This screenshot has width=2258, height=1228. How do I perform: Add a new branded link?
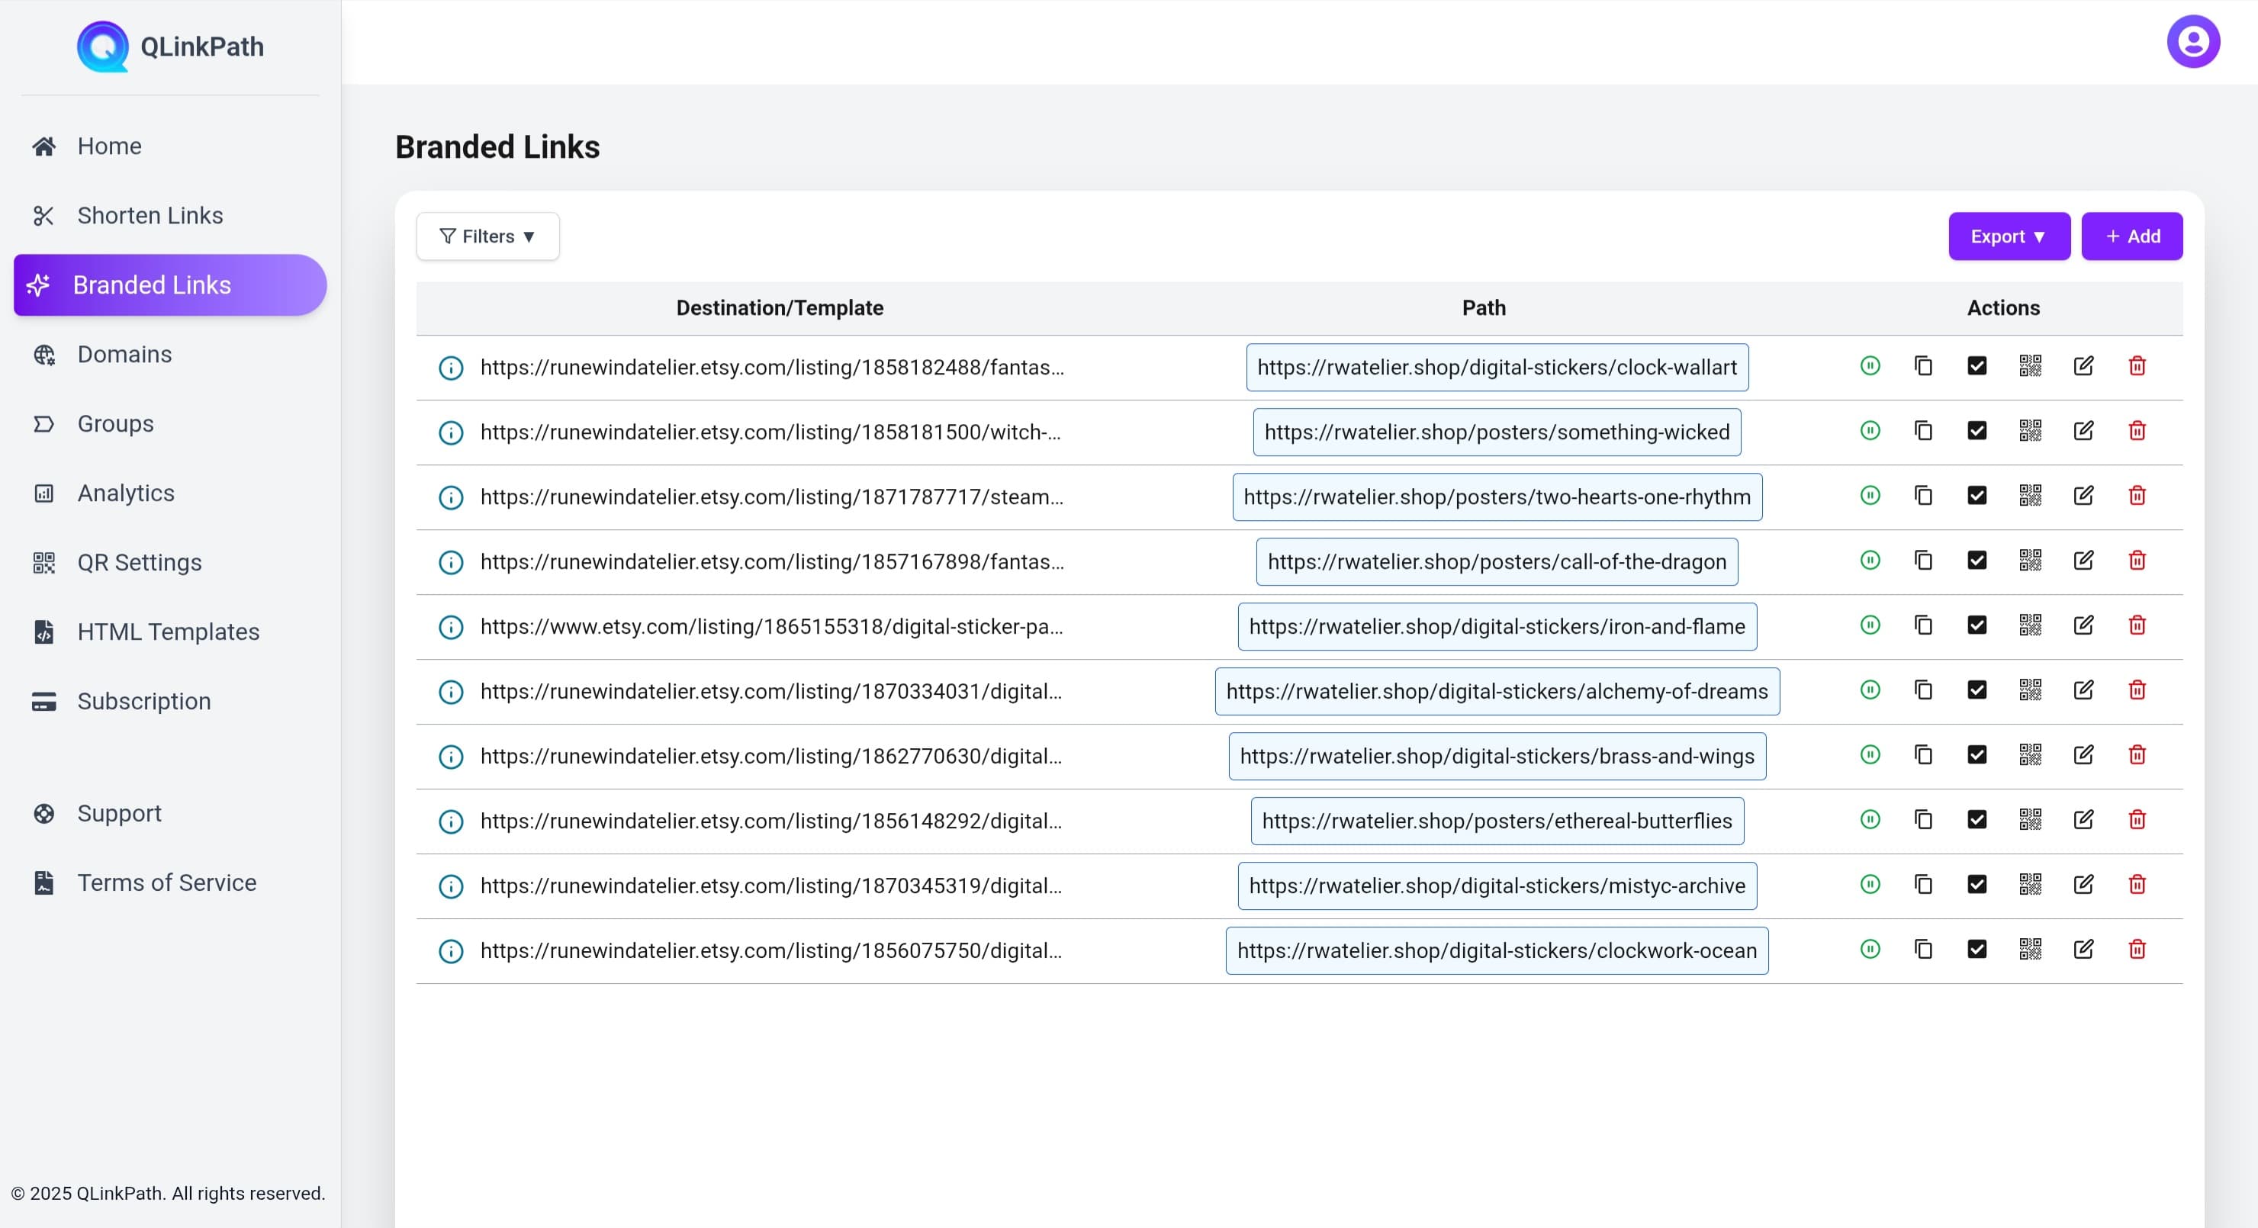2132,236
